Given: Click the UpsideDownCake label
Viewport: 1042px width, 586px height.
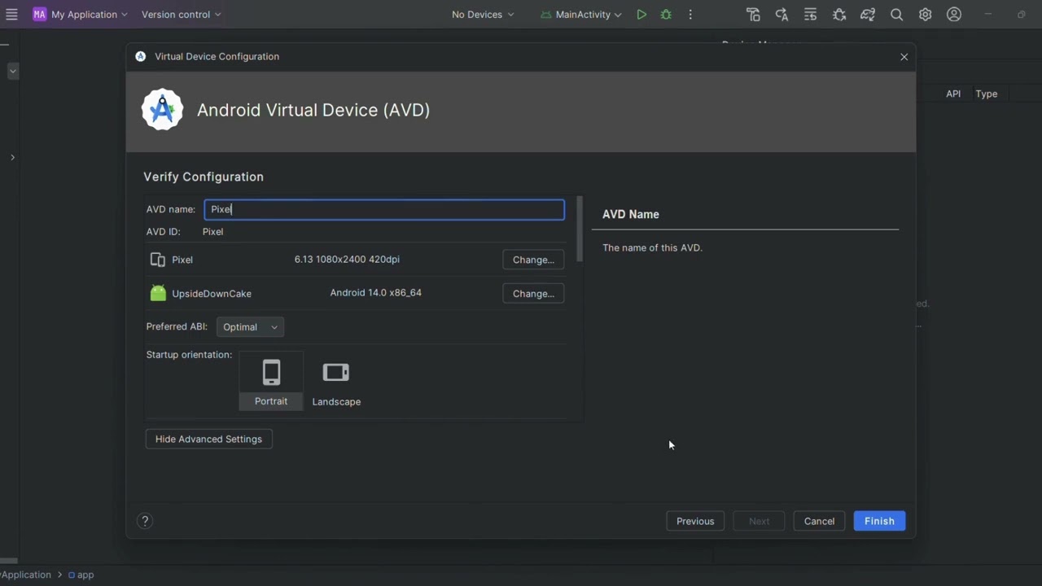Looking at the screenshot, I should click(212, 294).
